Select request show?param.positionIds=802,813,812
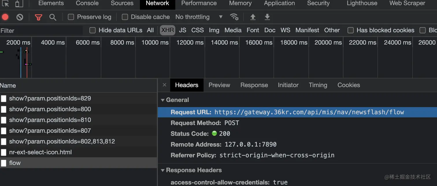437x186 pixels. point(79,141)
